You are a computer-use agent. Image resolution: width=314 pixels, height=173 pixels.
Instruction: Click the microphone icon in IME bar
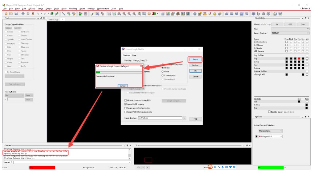(x=223, y=167)
